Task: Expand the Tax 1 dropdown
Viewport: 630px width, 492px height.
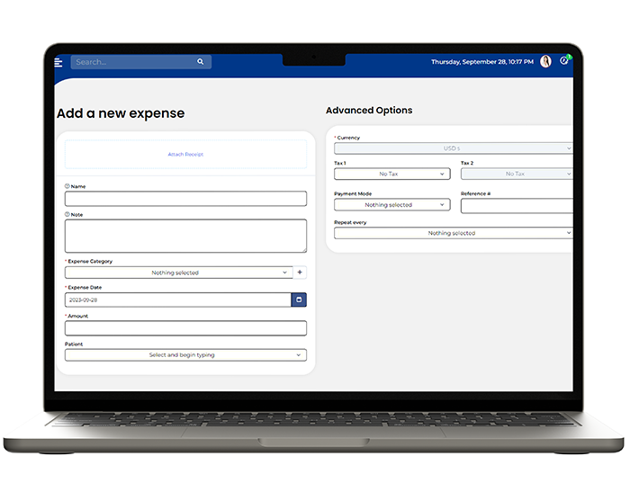Action: pyautogui.click(x=391, y=174)
